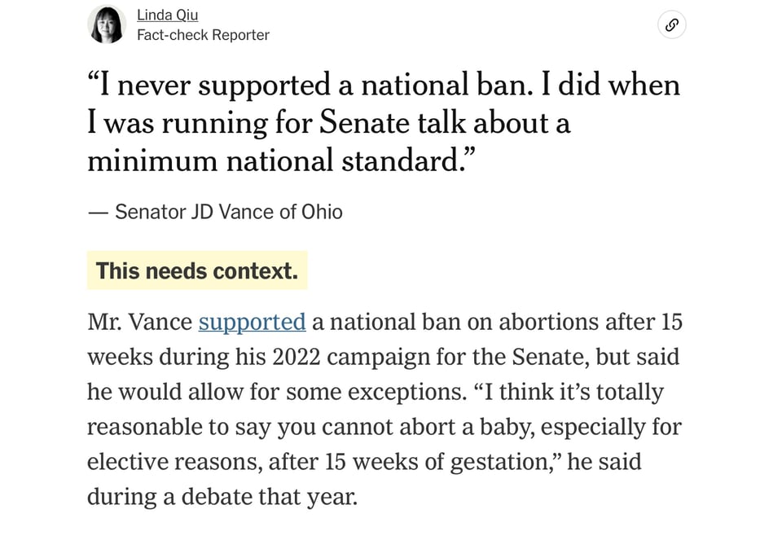Click "minimum national standard" in the quote
Image resolution: width=782 pixels, height=536 pixels.
pyautogui.click(x=277, y=160)
